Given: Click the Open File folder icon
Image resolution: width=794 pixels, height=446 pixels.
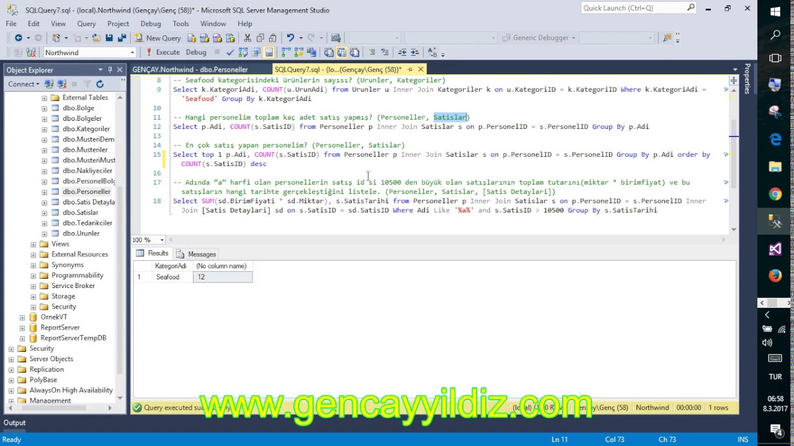Looking at the screenshot, I should (96, 38).
